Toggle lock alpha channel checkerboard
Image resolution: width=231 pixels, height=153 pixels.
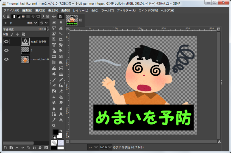coord(23,34)
